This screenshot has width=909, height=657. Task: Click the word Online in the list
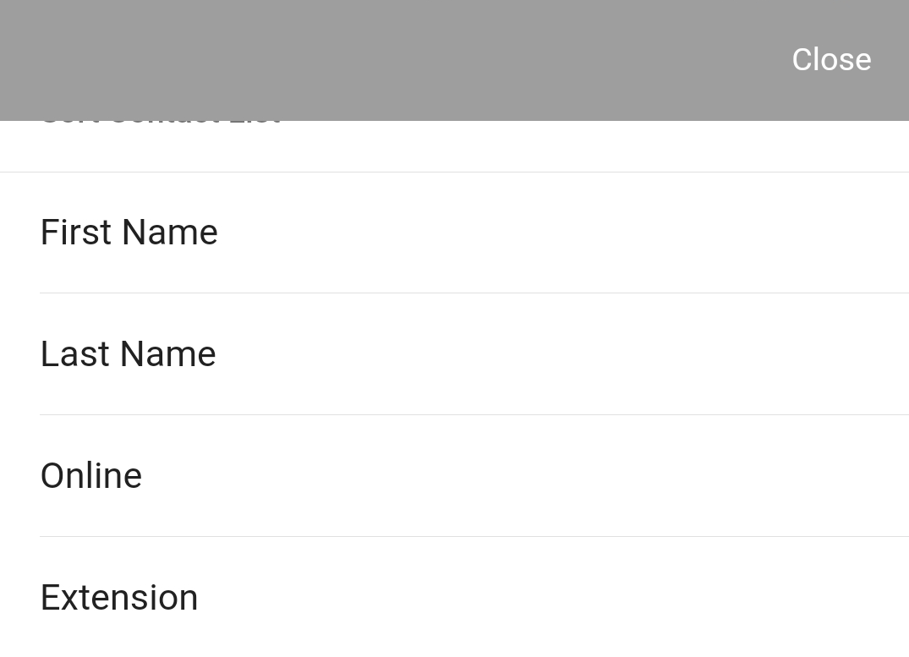pyautogui.click(x=91, y=476)
